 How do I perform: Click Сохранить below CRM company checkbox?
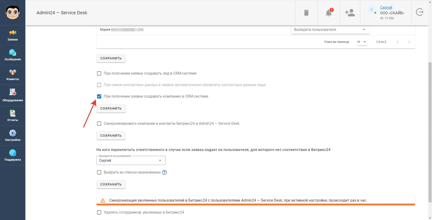(x=111, y=108)
